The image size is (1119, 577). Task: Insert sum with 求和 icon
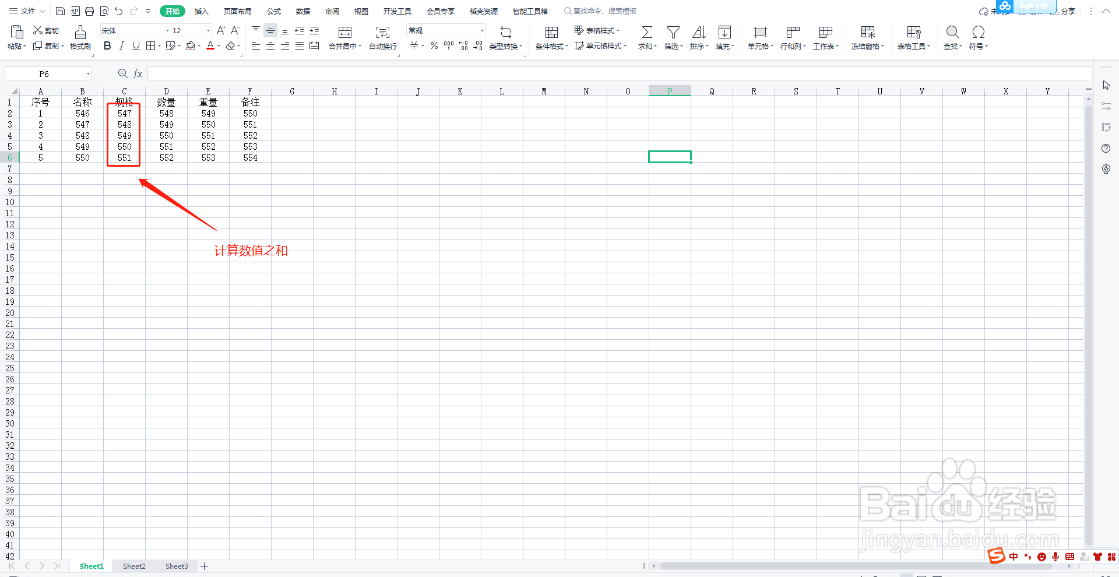click(x=647, y=32)
